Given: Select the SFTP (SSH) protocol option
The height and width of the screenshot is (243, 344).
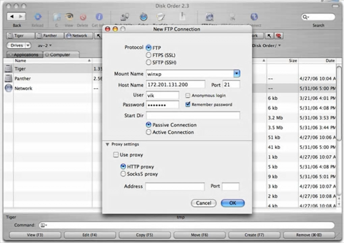Looking at the screenshot, I should coord(148,62).
